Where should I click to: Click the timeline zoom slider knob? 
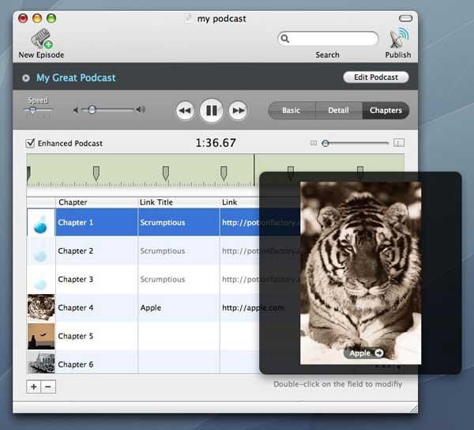pos(325,143)
